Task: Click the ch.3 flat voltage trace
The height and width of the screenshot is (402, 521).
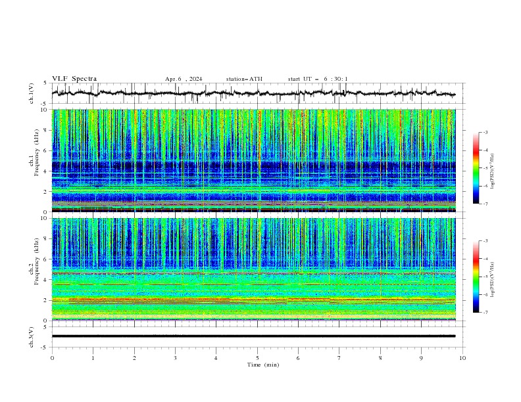Action: click(x=254, y=336)
